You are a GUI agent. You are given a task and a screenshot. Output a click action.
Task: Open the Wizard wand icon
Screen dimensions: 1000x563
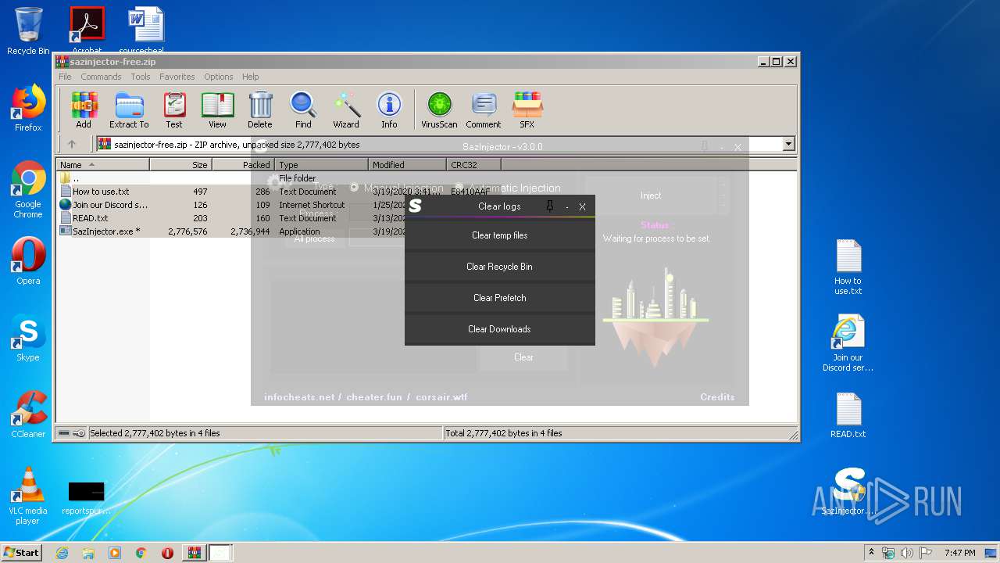[346, 109]
